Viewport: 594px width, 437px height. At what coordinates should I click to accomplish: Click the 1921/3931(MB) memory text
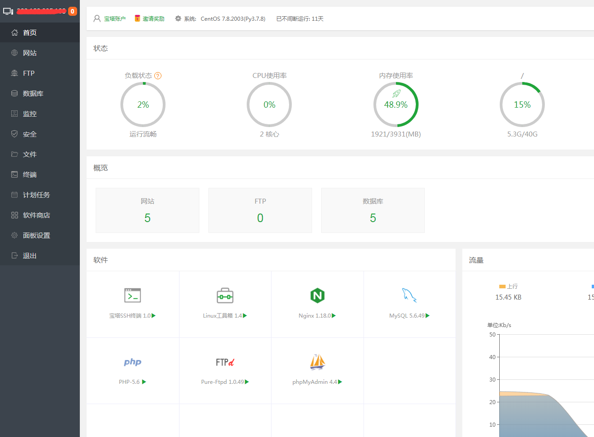click(x=396, y=134)
